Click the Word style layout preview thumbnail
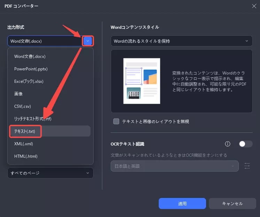 pos(142,81)
